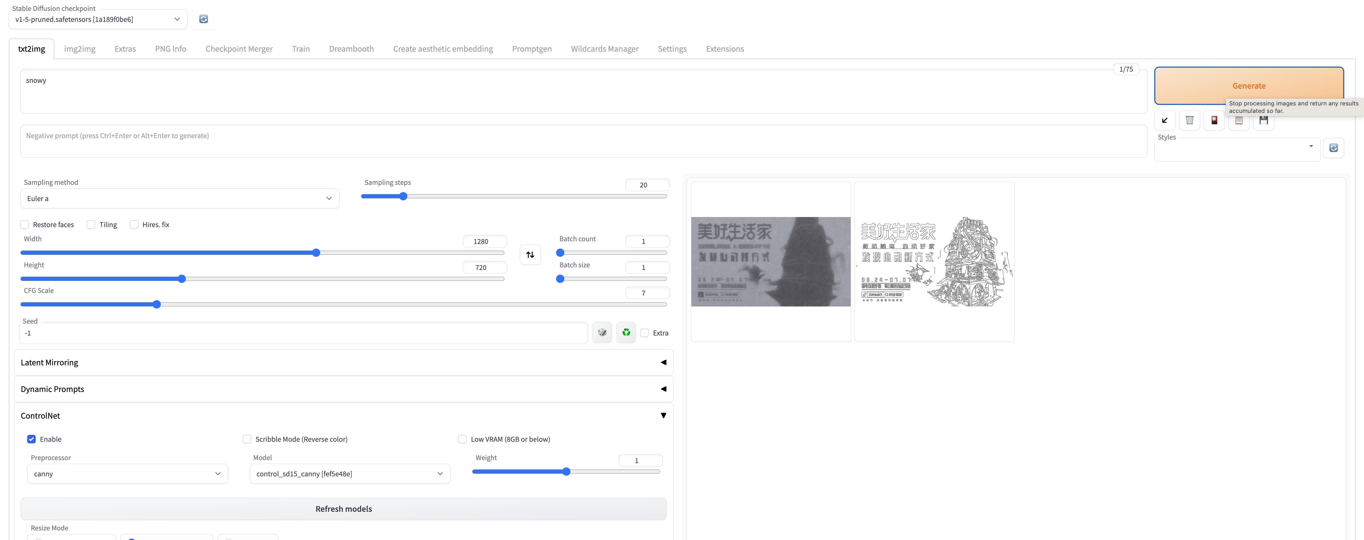The height and width of the screenshot is (540, 1364).
Task: Open the Sampling method dropdown
Action: coord(180,199)
